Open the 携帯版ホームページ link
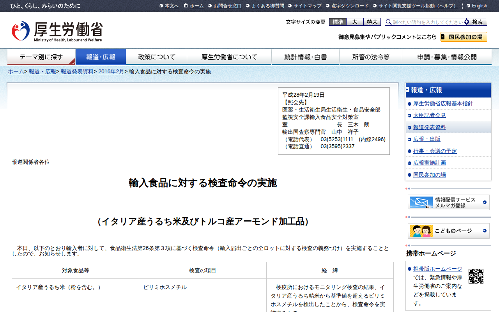The height and width of the screenshot is (312, 499). click(x=437, y=269)
